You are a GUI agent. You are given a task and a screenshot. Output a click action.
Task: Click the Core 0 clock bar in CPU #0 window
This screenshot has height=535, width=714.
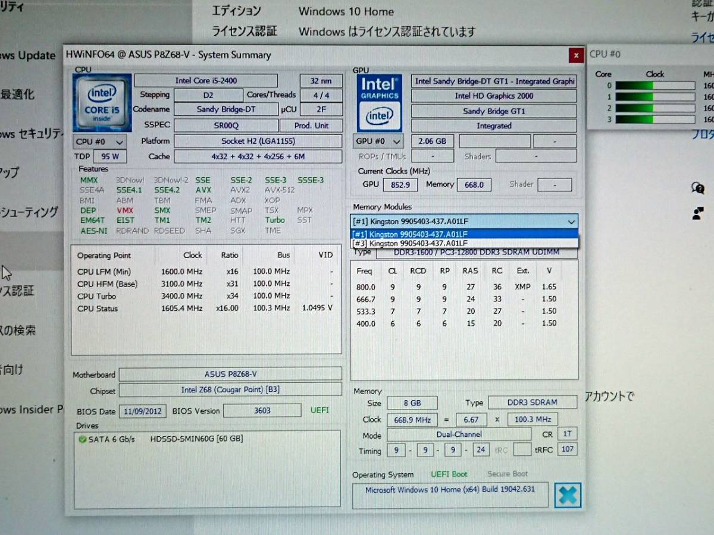click(x=654, y=86)
